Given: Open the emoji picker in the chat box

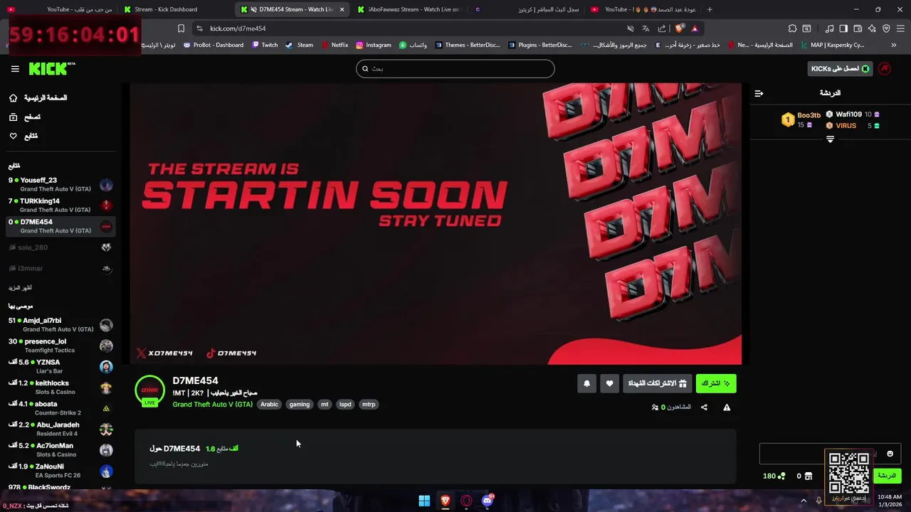Looking at the screenshot, I should click(x=890, y=454).
